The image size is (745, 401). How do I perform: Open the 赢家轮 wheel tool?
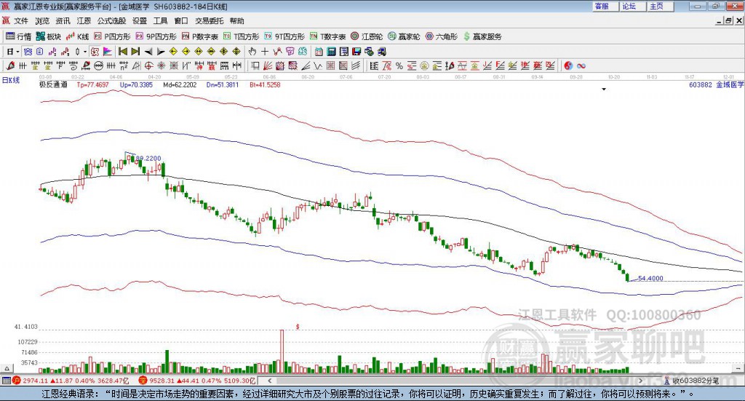click(x=404, y=36)
